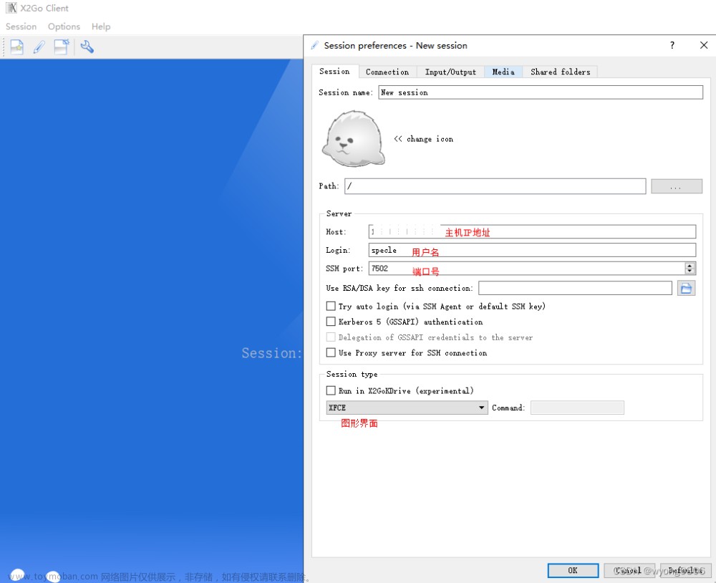The image size is (716, 583).
Task: Click the path browse '...' button
Action: [x=677, y=186]
